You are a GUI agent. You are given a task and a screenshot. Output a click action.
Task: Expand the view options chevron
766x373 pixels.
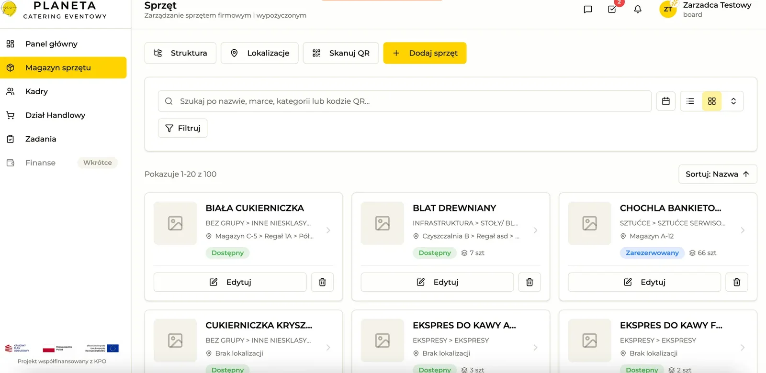pos(733,101)
